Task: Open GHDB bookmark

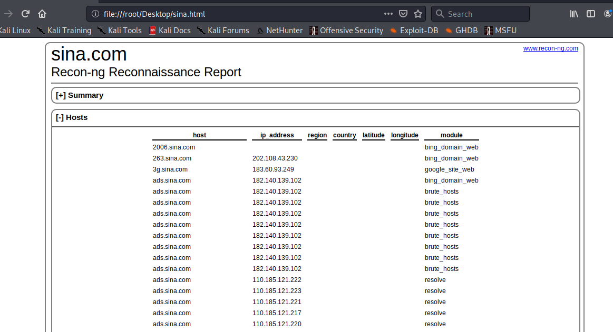Action: (462, 31)
